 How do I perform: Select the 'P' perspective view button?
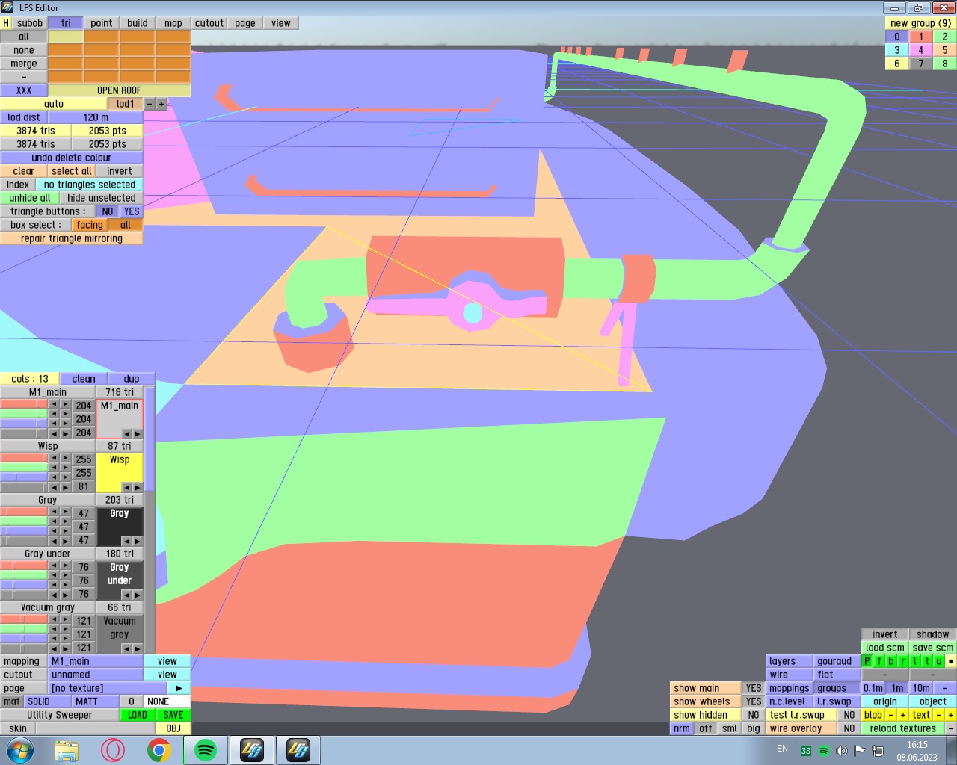tap(867, 661)
